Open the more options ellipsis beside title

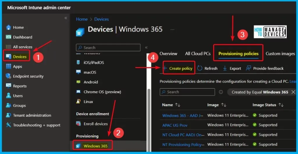click(172, 30)
